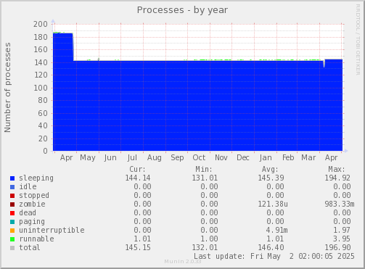Click the orange uninterruptible legend swatch

[12, 231]
